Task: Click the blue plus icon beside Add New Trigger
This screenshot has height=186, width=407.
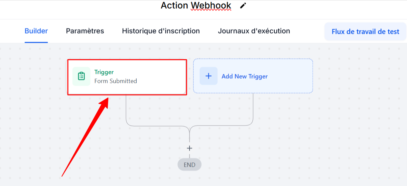Action: coord(208,76)
